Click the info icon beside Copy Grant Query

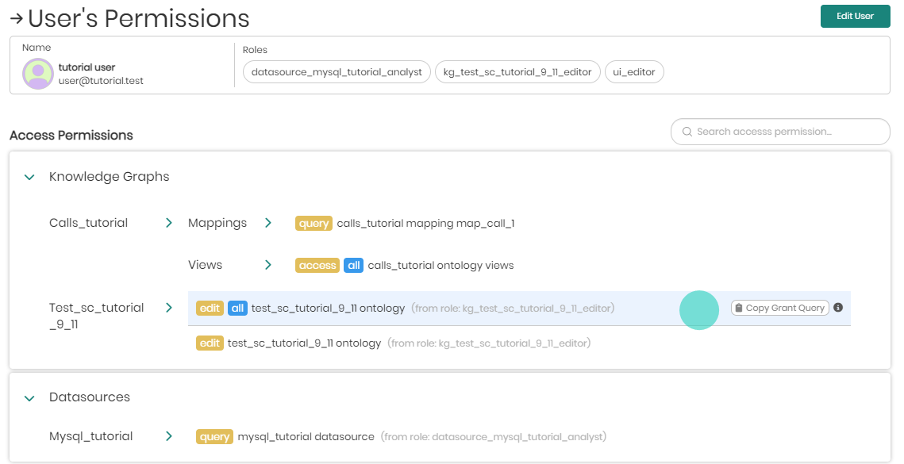tap(838, 308)
